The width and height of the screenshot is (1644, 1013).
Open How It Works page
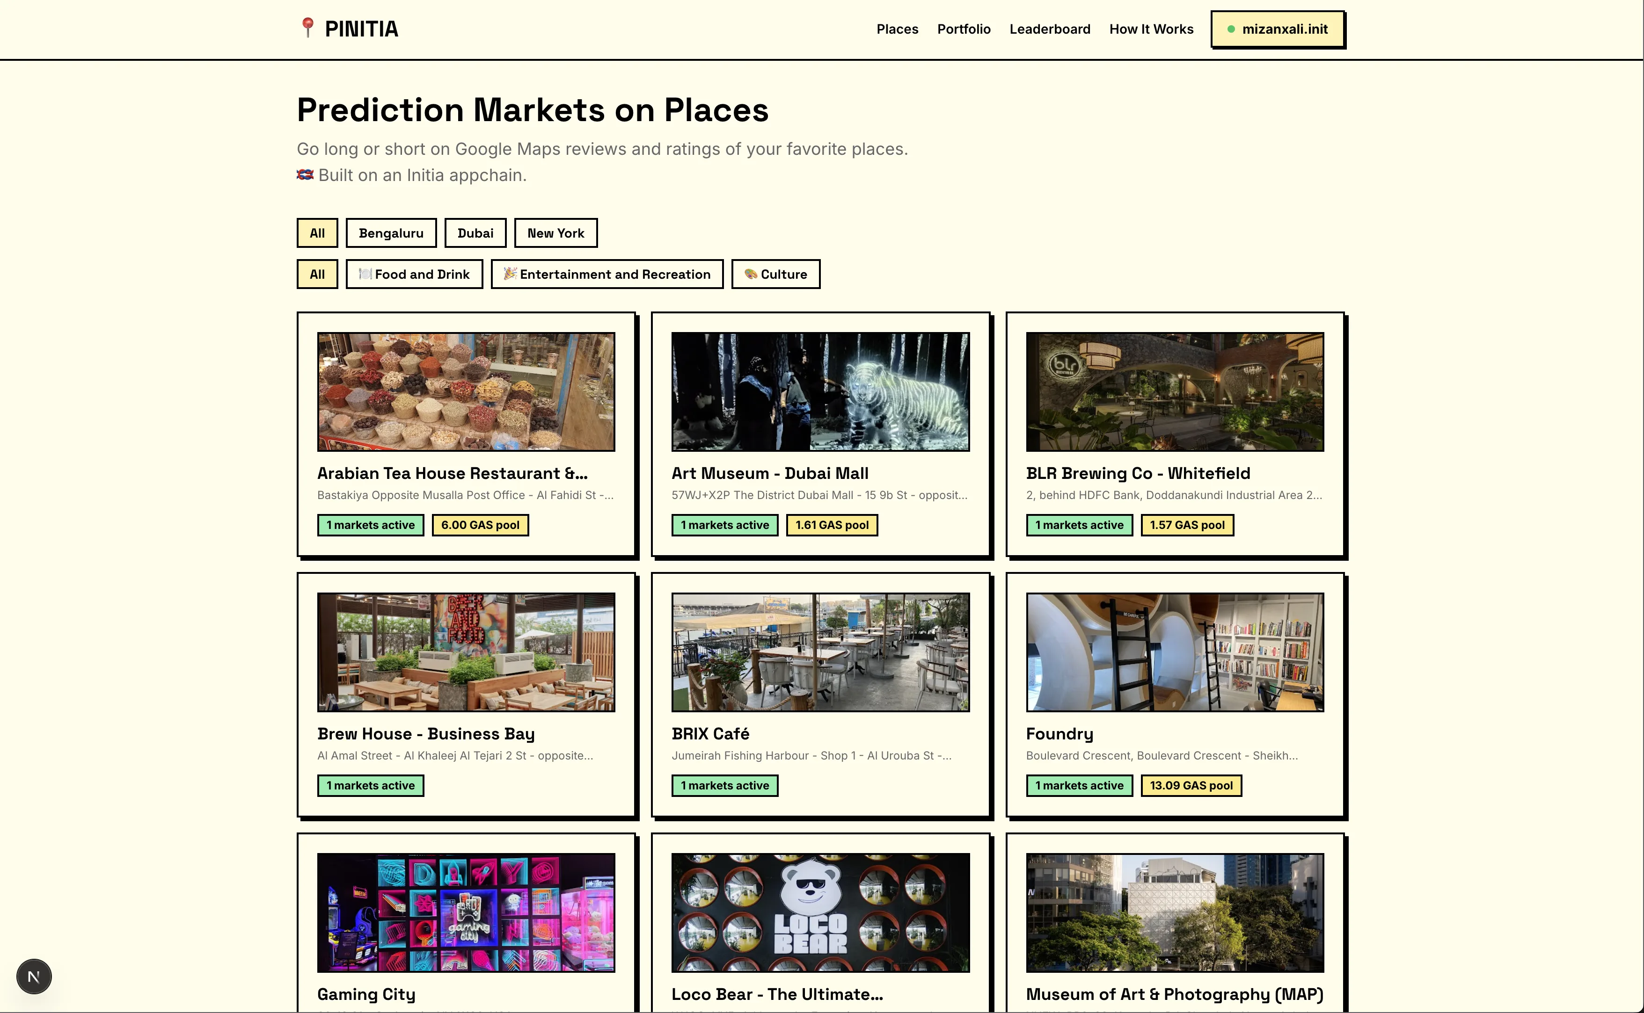click(x=1151, y=29)
